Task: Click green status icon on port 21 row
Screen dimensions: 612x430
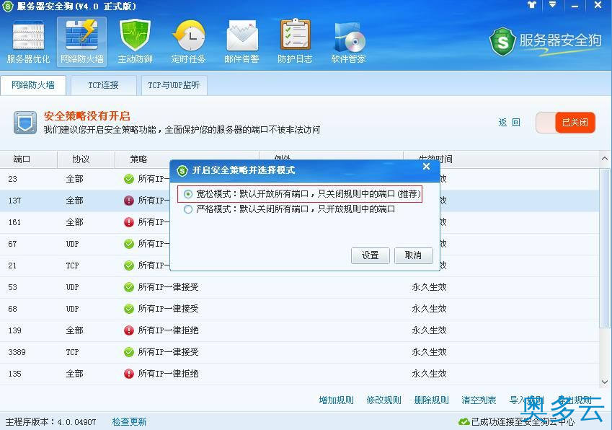Action: click(x=129, y=266)
